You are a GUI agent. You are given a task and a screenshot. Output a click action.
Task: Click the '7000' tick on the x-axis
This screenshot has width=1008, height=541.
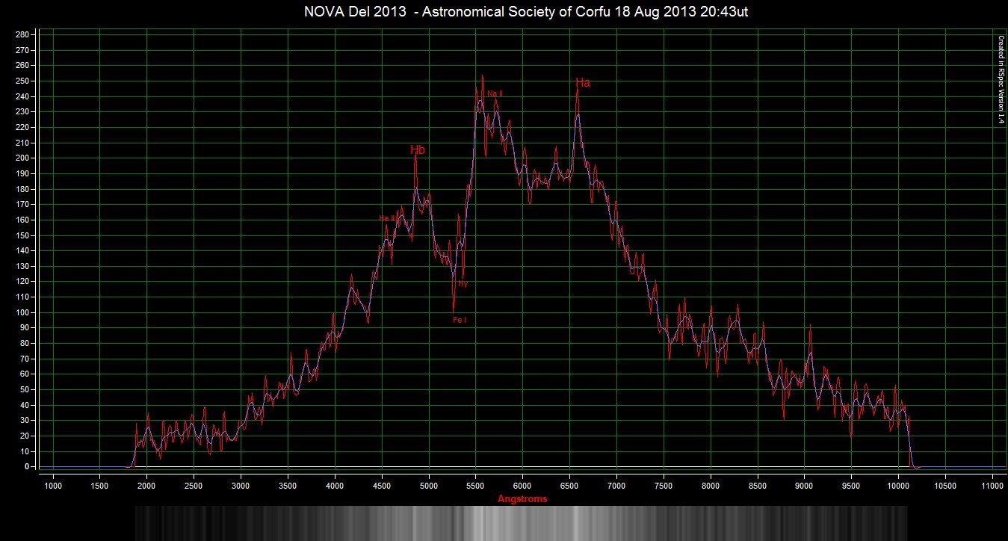(x=616, y=486)
